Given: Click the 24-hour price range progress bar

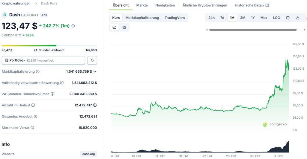Looking at the screenshot, I should (x=49, y=46).
